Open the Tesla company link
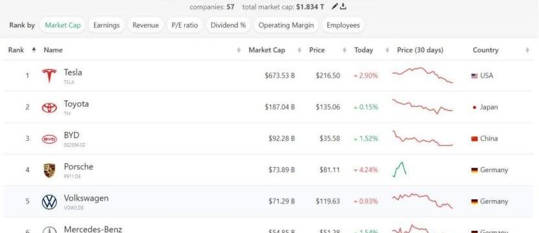The image size is (539, 233). click(73, 72)
